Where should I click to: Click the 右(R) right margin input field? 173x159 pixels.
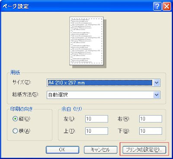[151, 119]
